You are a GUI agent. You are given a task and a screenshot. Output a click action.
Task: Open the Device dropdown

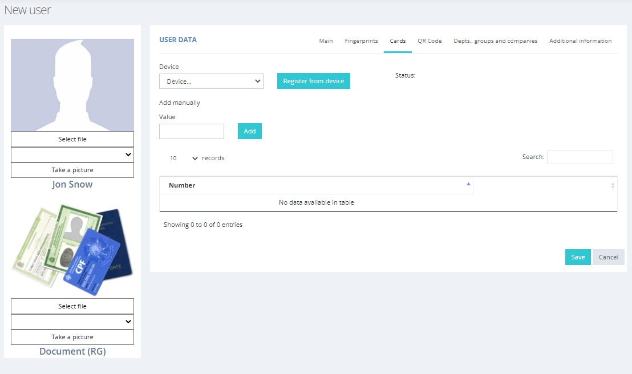pos(211,82)
